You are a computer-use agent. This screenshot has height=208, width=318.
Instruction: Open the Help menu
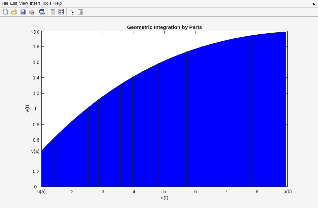click(x=58, y=3)
